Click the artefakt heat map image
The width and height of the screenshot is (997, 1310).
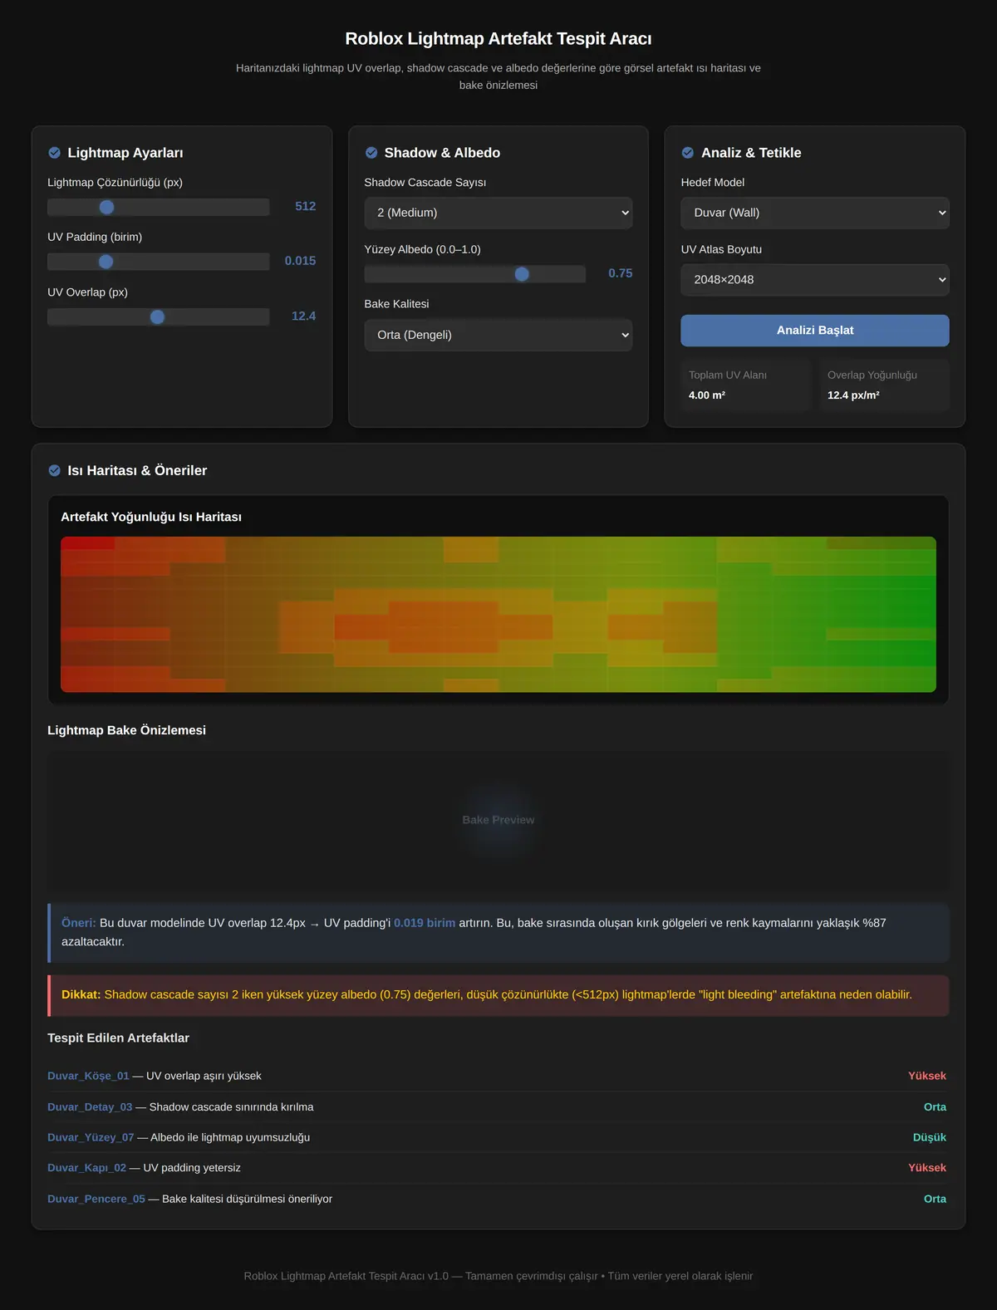(x=498, y=615)
